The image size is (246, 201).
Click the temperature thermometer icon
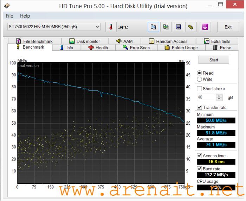click(x=110, y=27)
